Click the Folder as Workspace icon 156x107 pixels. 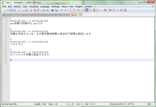tap(101, 10)
